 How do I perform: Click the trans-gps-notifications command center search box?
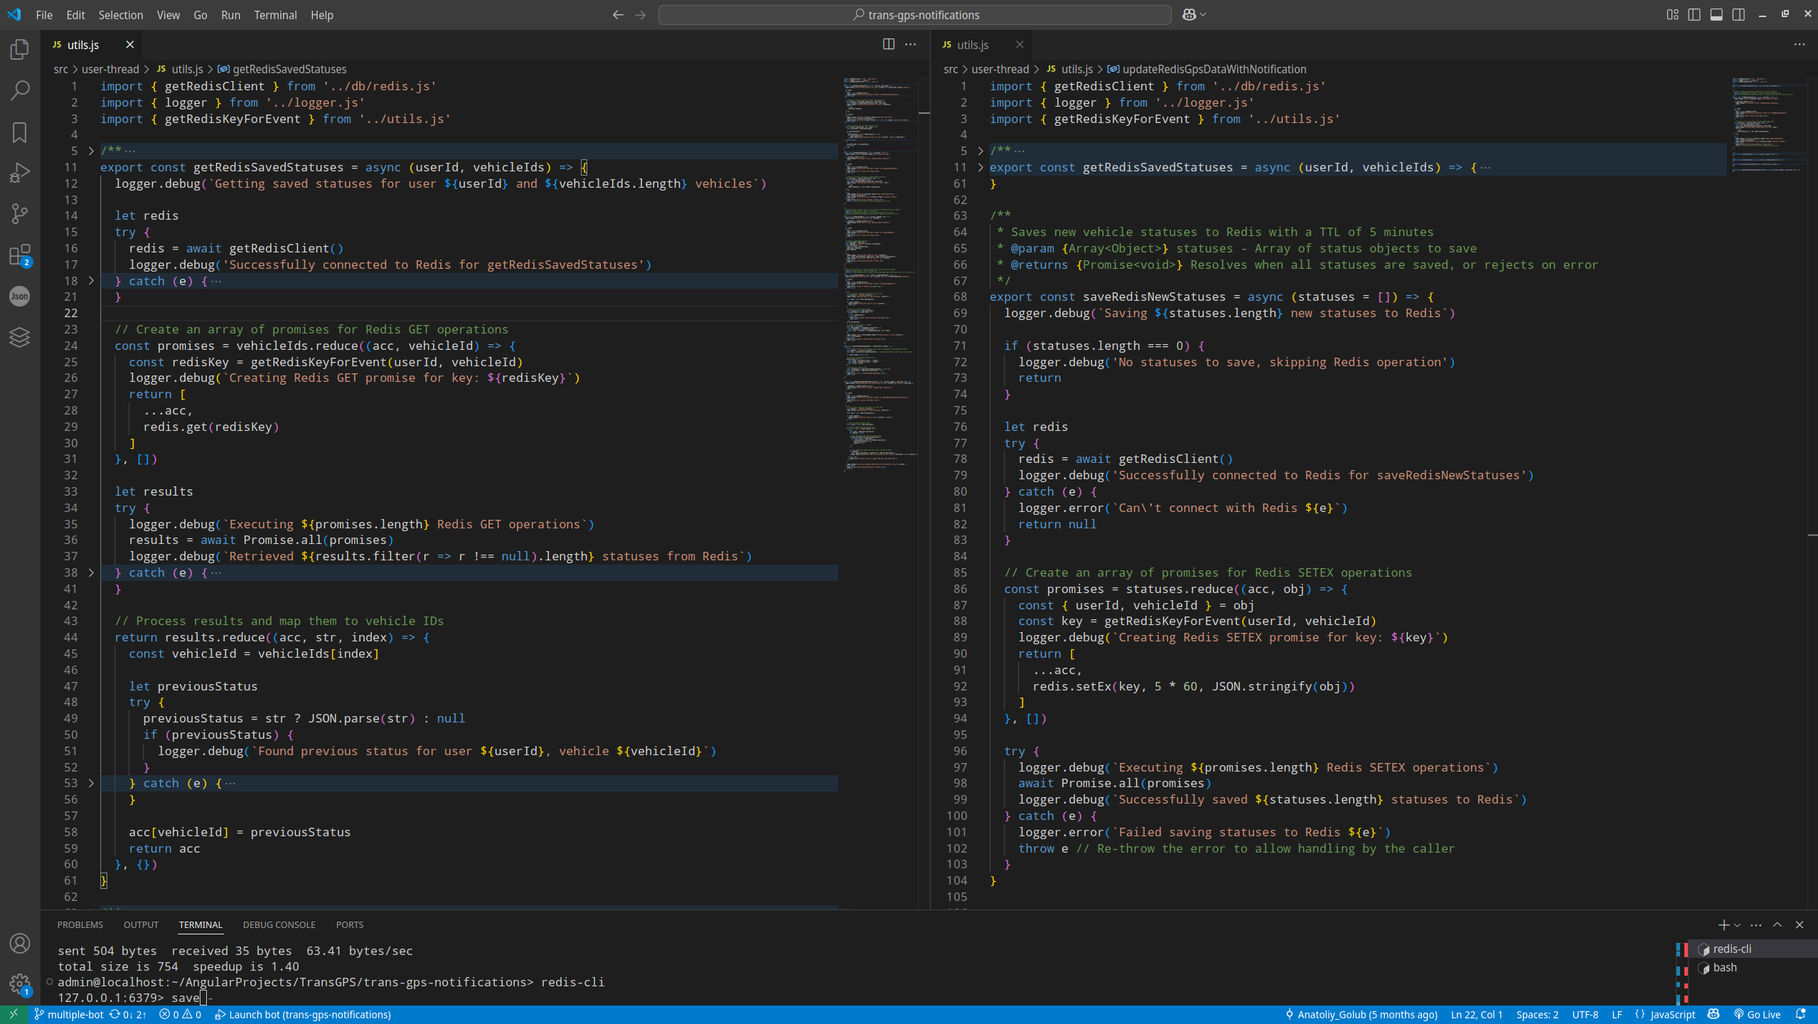click(x=914, y=15)
